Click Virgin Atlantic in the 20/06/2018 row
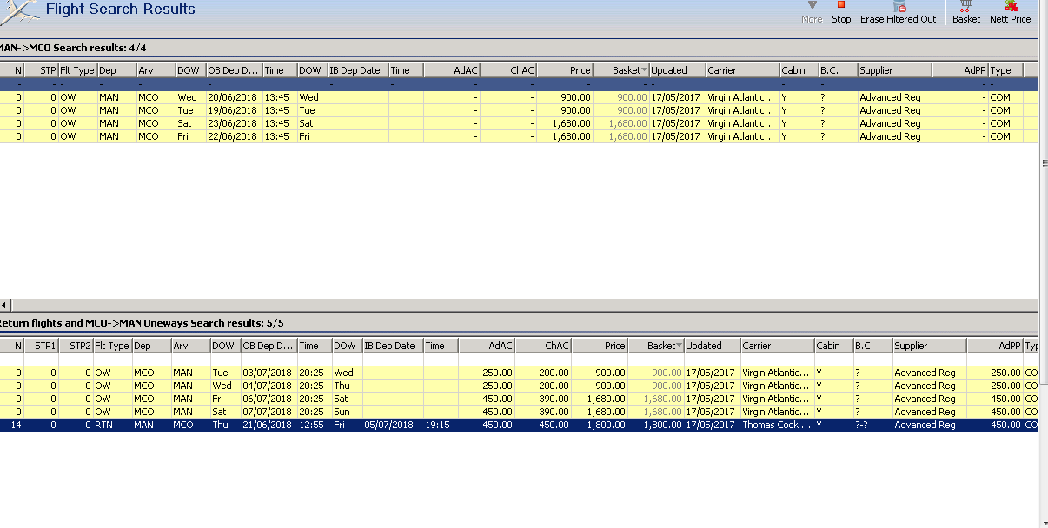The width and height of the screenshot is (1048, 528). pyautogui.click(x=741, y=97)
